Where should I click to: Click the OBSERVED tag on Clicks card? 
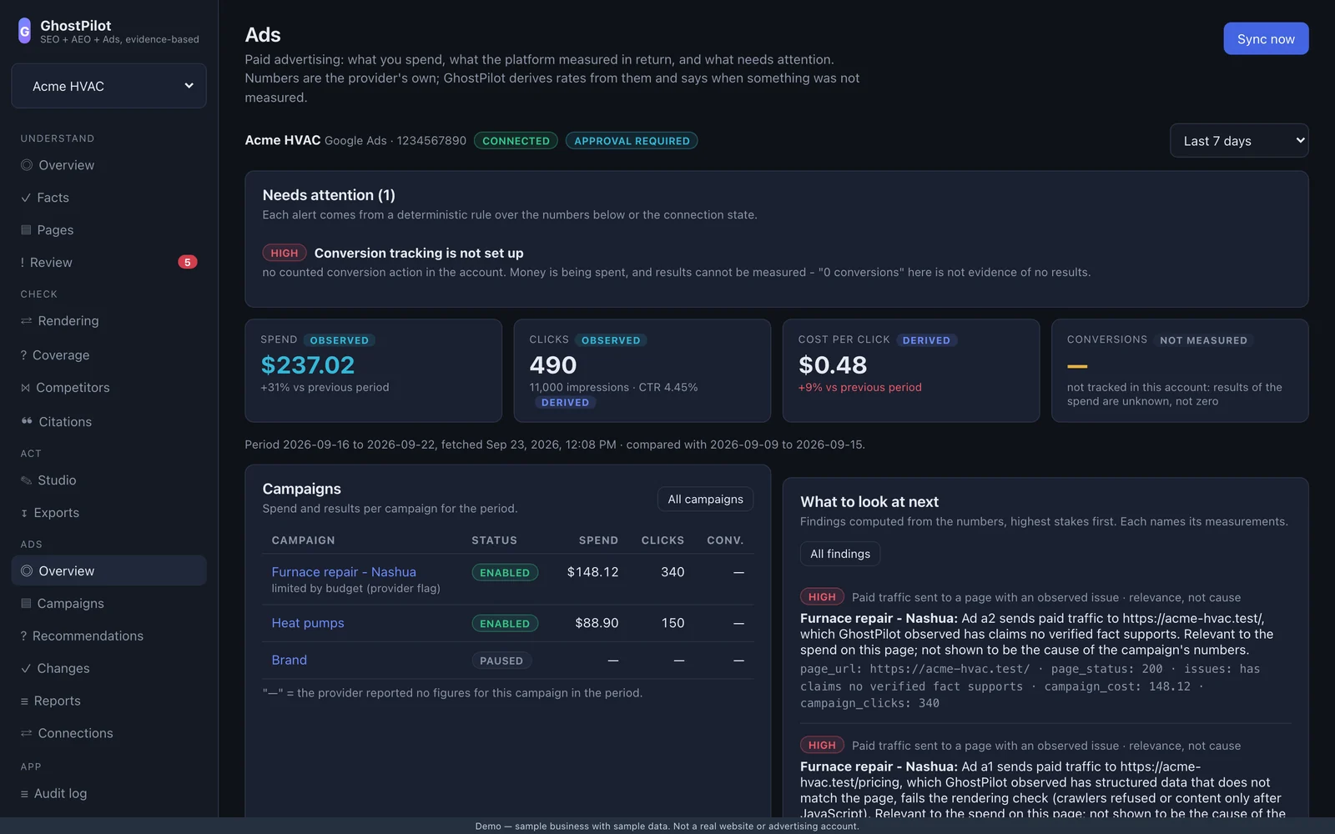pos(611,340)
